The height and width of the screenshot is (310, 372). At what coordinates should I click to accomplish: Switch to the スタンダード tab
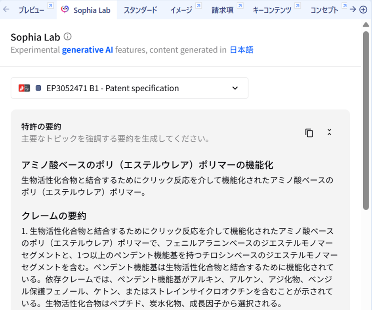(141, 10)
